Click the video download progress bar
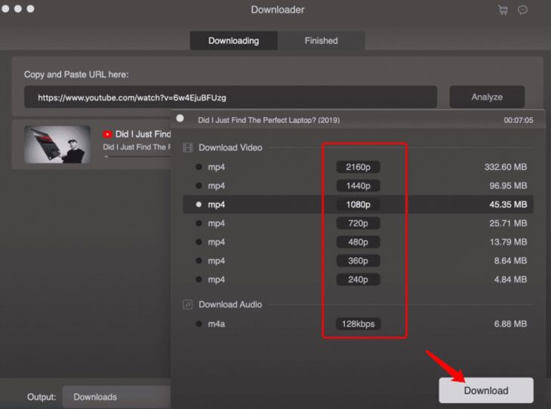The height and width of the screenshot is (409, 551). pyautogui.click(x=136, y=157)
